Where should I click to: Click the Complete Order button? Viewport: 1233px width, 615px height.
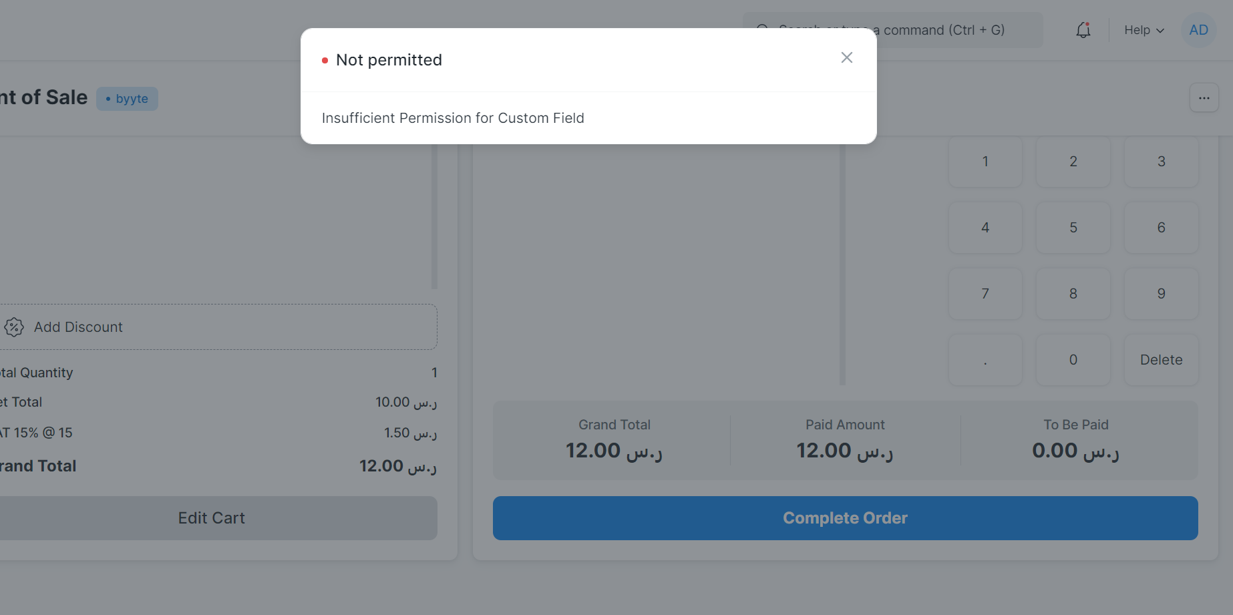coord(845,518)
